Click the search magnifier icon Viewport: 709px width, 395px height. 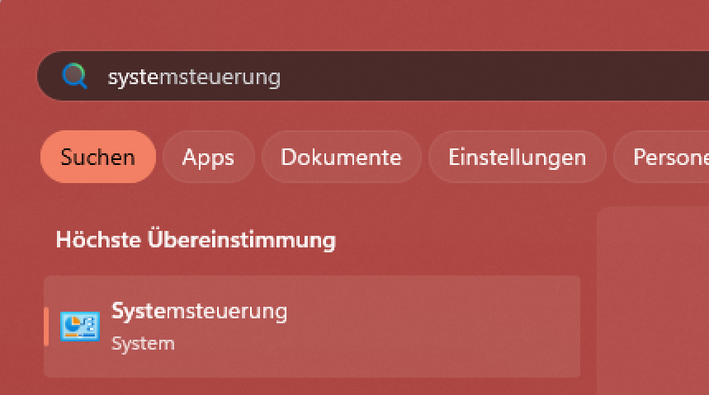74,77
